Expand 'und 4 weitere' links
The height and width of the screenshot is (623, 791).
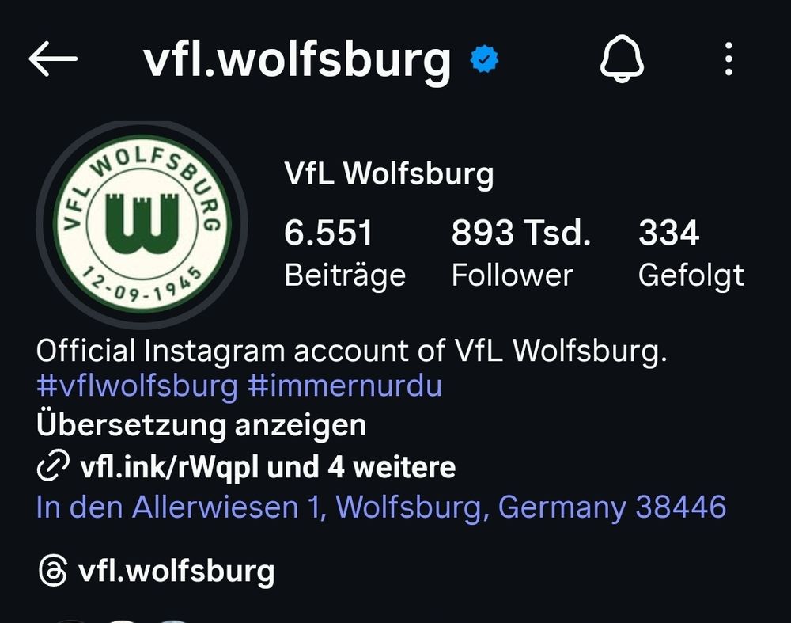point(361,466)
